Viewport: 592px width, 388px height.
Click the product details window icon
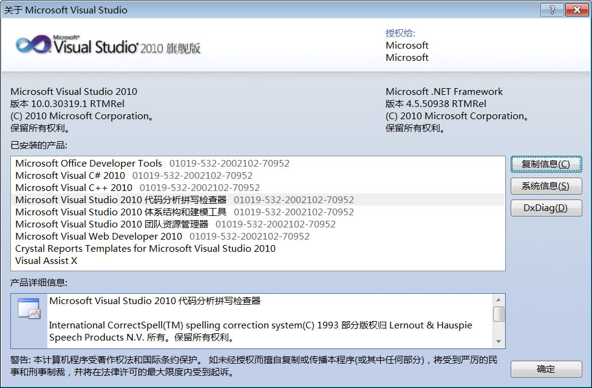click(x=29, y=308)
